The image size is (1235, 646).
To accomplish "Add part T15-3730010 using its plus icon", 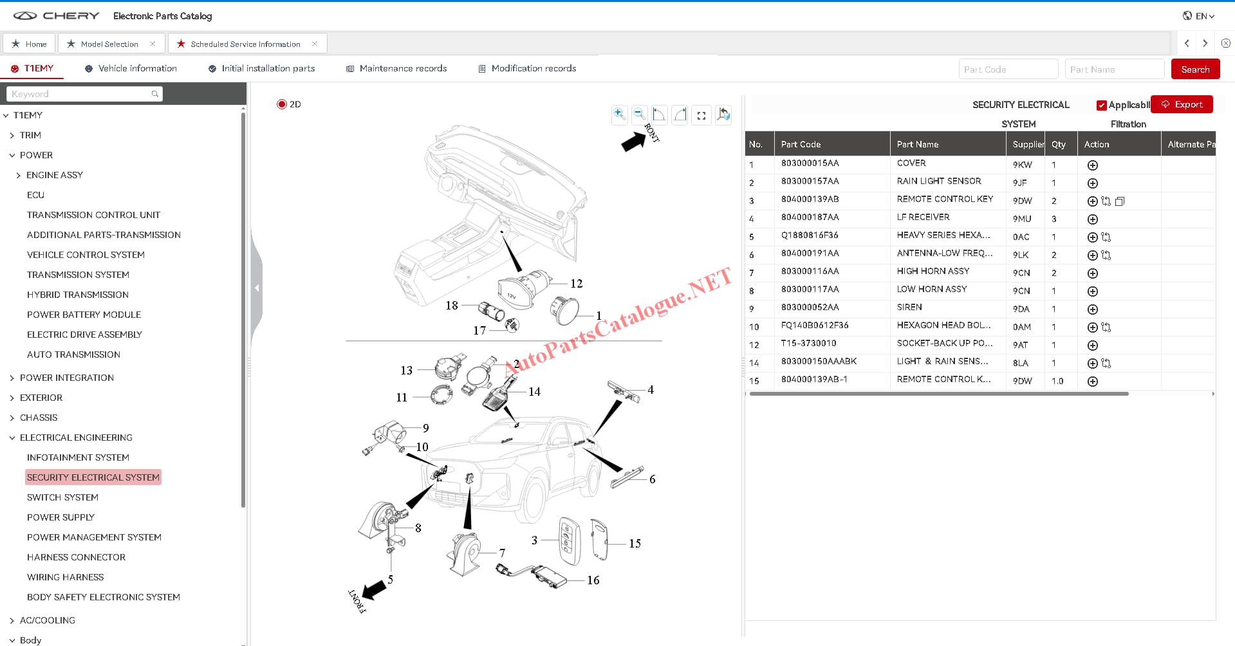I will (1092, 346).
